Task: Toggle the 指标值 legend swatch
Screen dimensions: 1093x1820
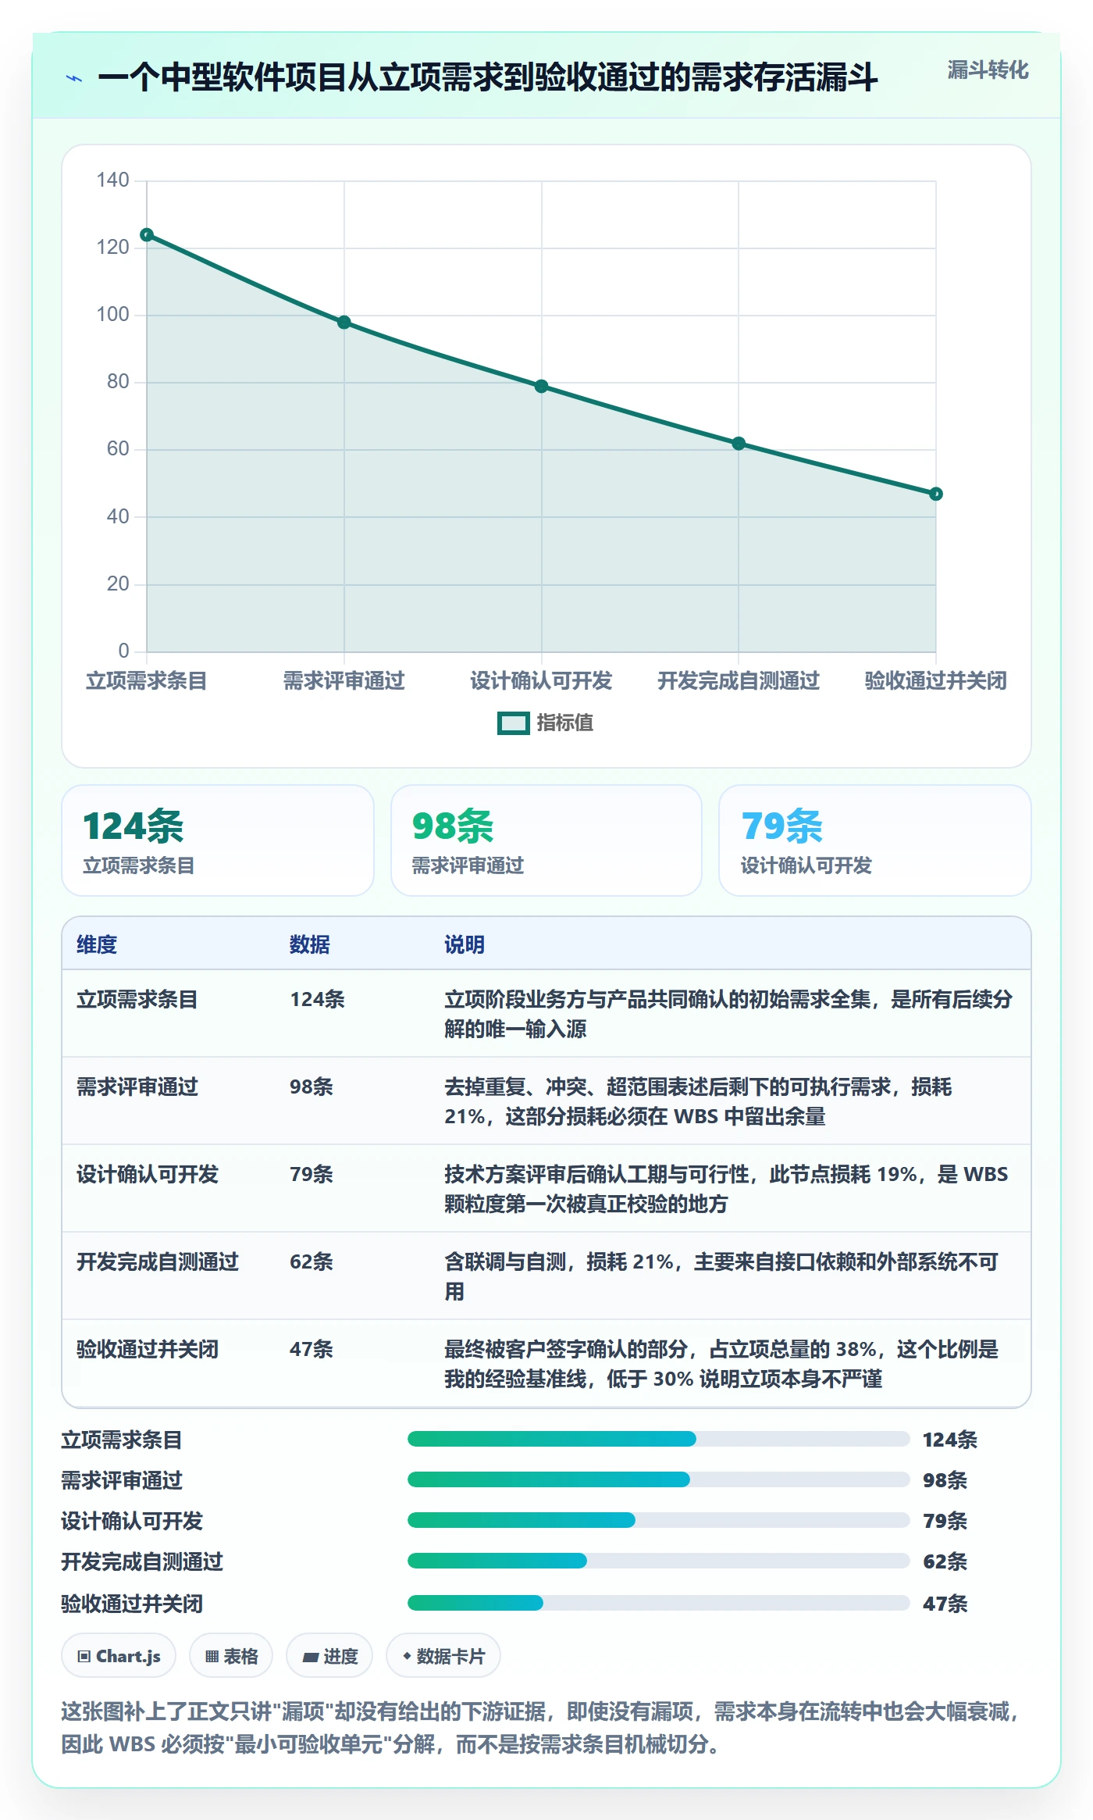Action: point(513,723)
